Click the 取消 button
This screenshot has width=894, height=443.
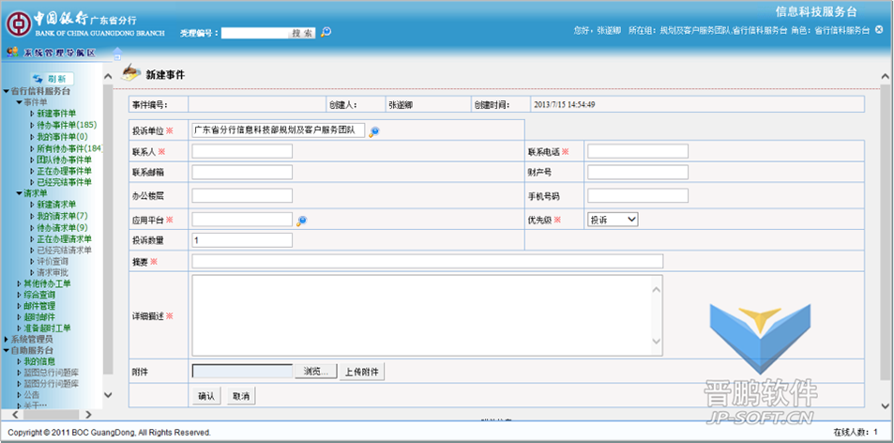tap(240, 396)
